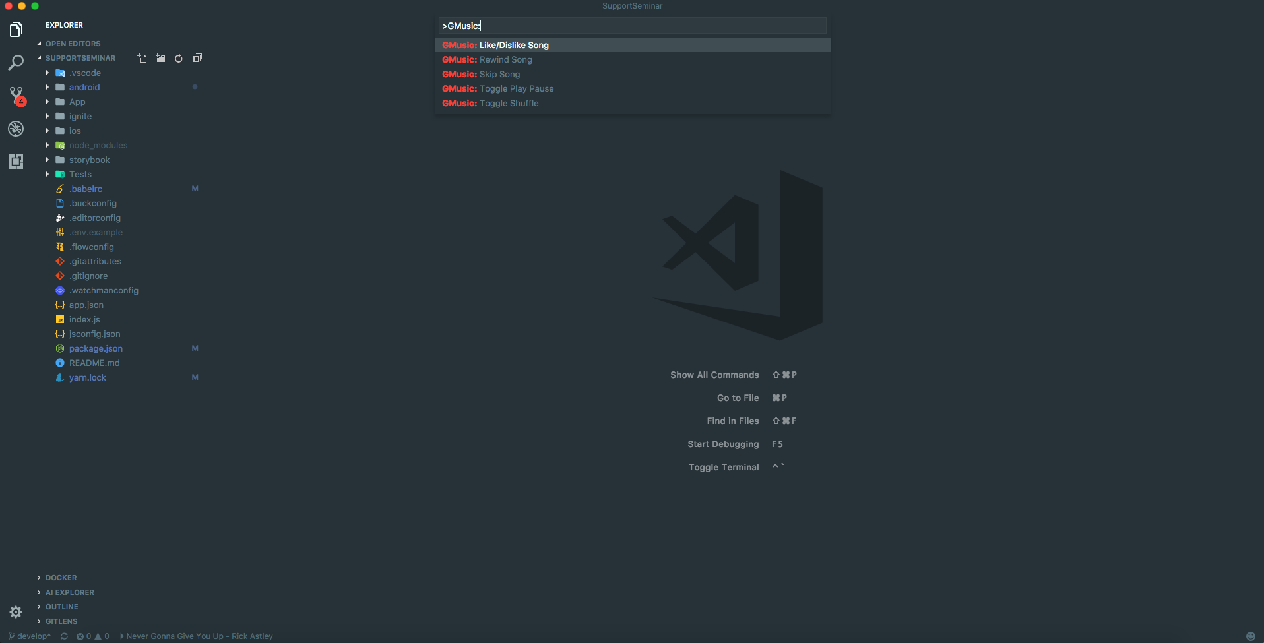The image size is (1264, 643).
Task: Open the .watchmanconfig file
Action: [104, 290]
